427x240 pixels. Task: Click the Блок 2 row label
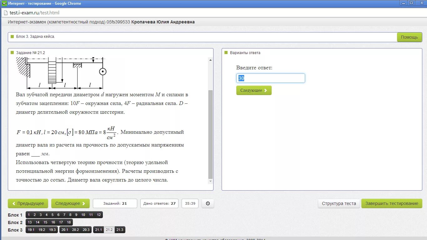[15, 222]
